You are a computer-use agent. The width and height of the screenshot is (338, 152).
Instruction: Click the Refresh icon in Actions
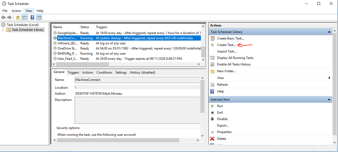(x=212, y=85)
